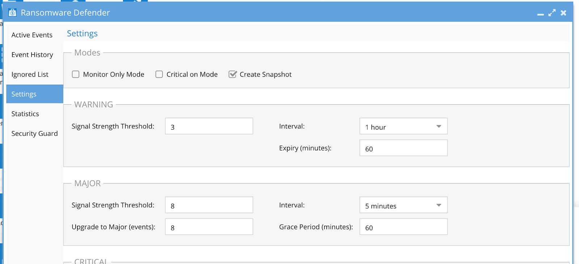Click the Critical on Mode label text
The image size is (579, 264).
coord(192,74)
